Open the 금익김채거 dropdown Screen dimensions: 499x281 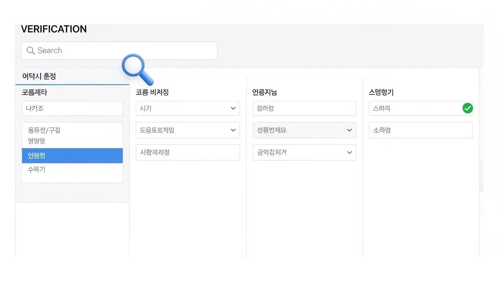304,153
